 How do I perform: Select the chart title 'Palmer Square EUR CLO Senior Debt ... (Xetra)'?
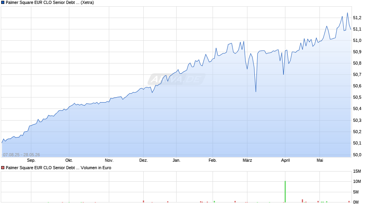point(50,3)
